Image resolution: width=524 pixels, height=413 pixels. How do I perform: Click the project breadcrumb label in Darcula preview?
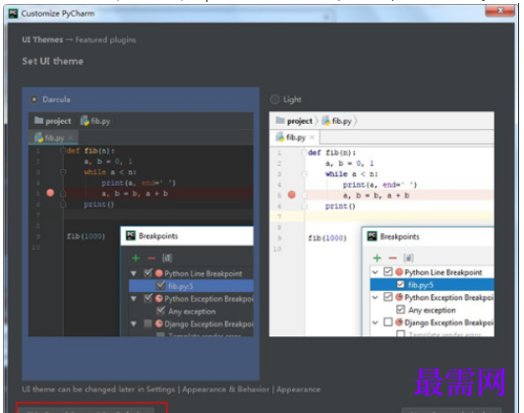[58, 121]
